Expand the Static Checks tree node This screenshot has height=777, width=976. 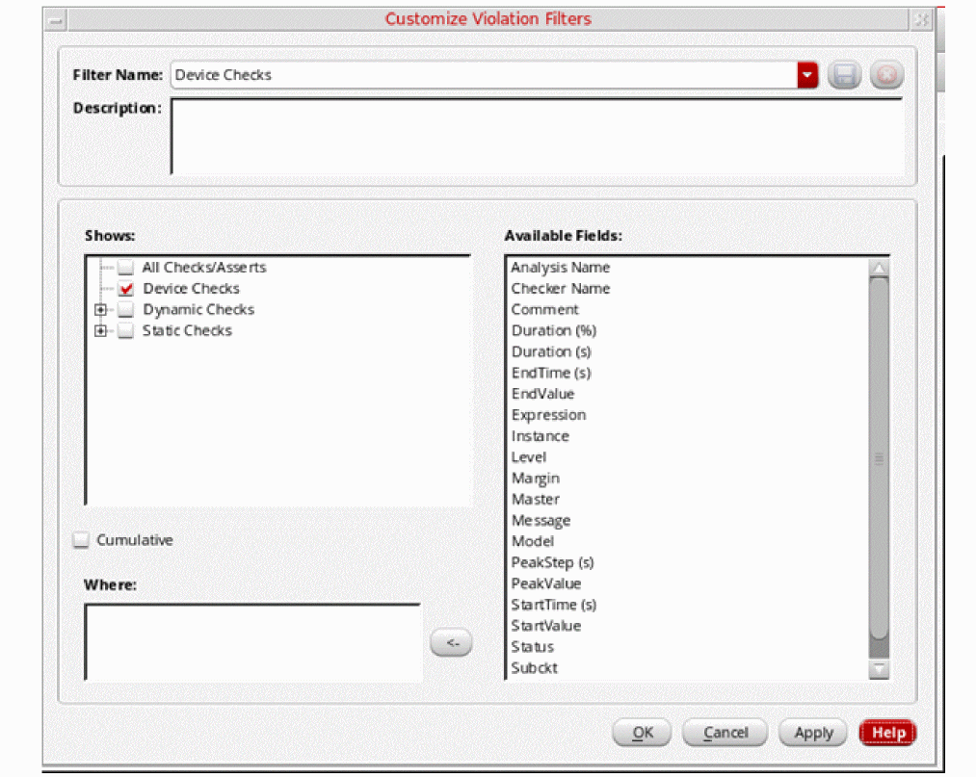pyautogui.click(x=100, y=331)
